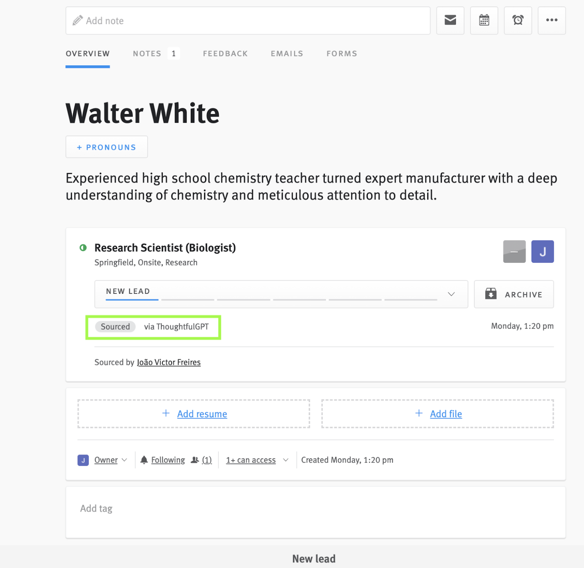Click the Owner link

106,460
